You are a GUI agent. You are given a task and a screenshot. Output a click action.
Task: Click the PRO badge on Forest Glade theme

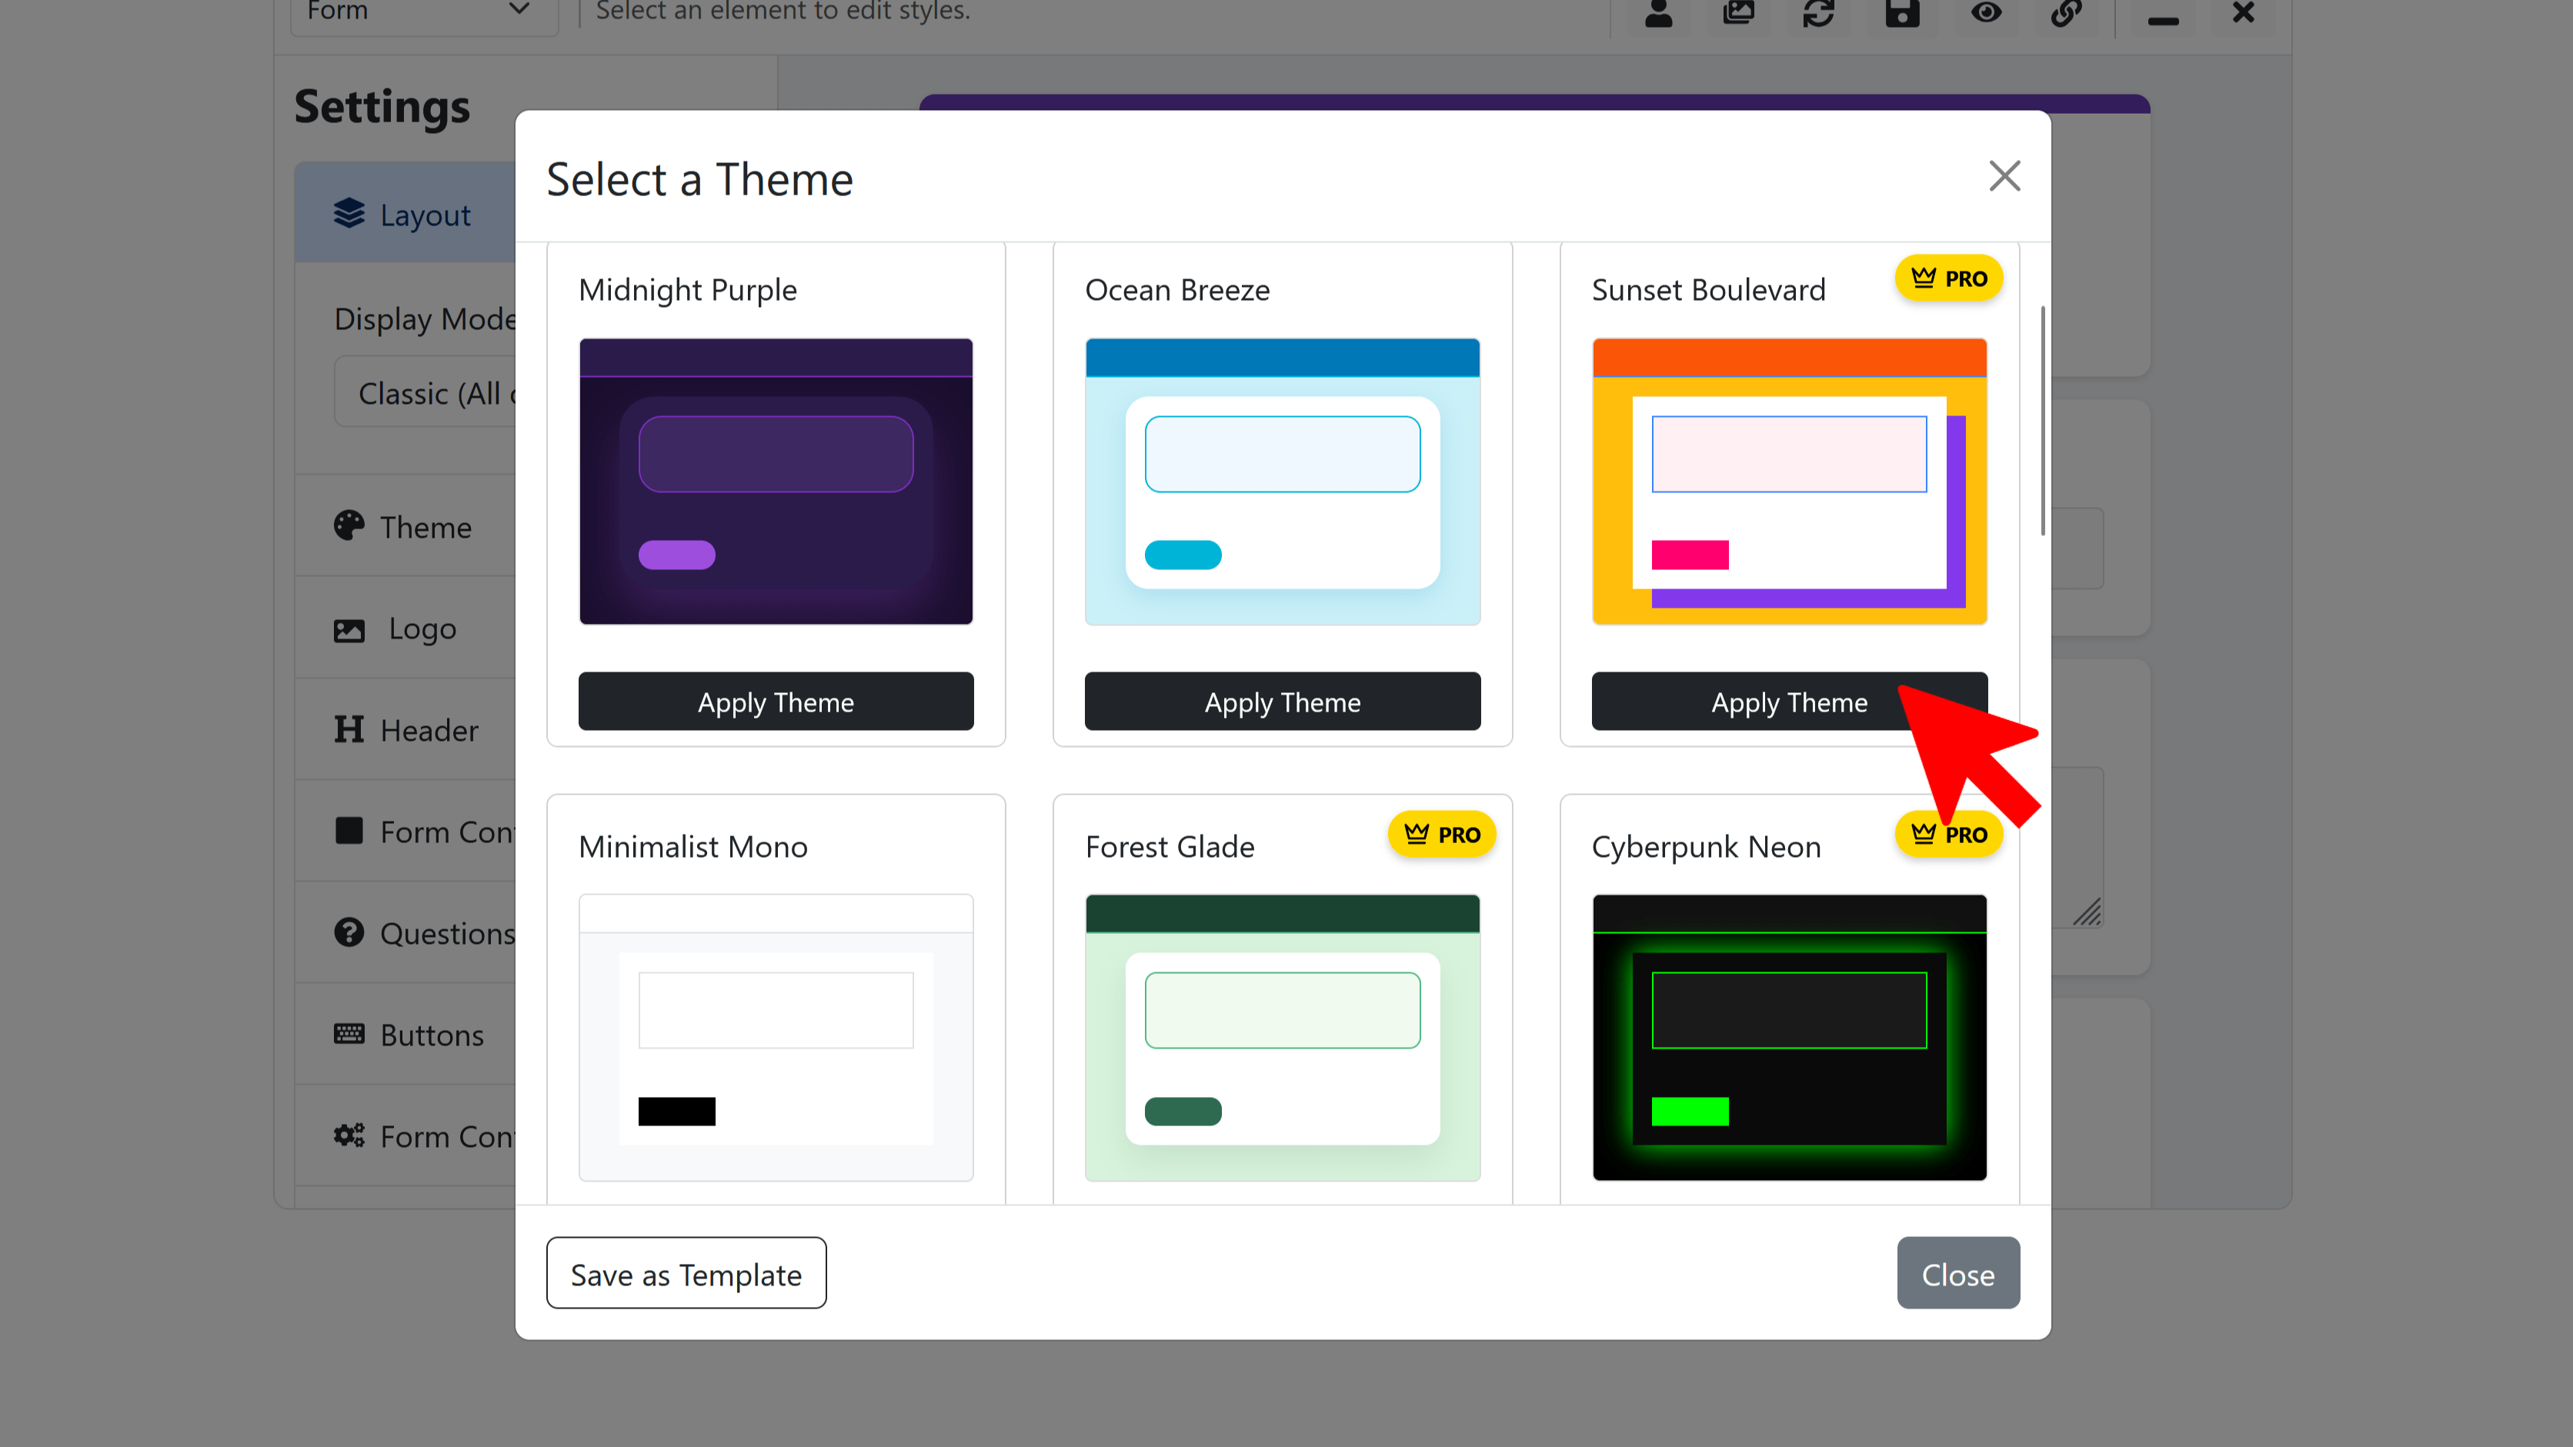1441,834
